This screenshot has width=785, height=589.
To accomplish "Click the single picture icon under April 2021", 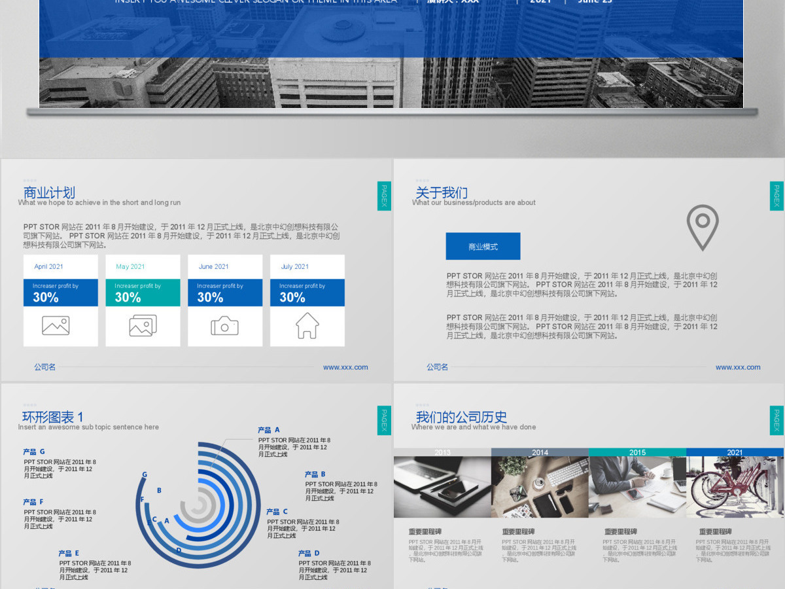I will tap(56, 325).
